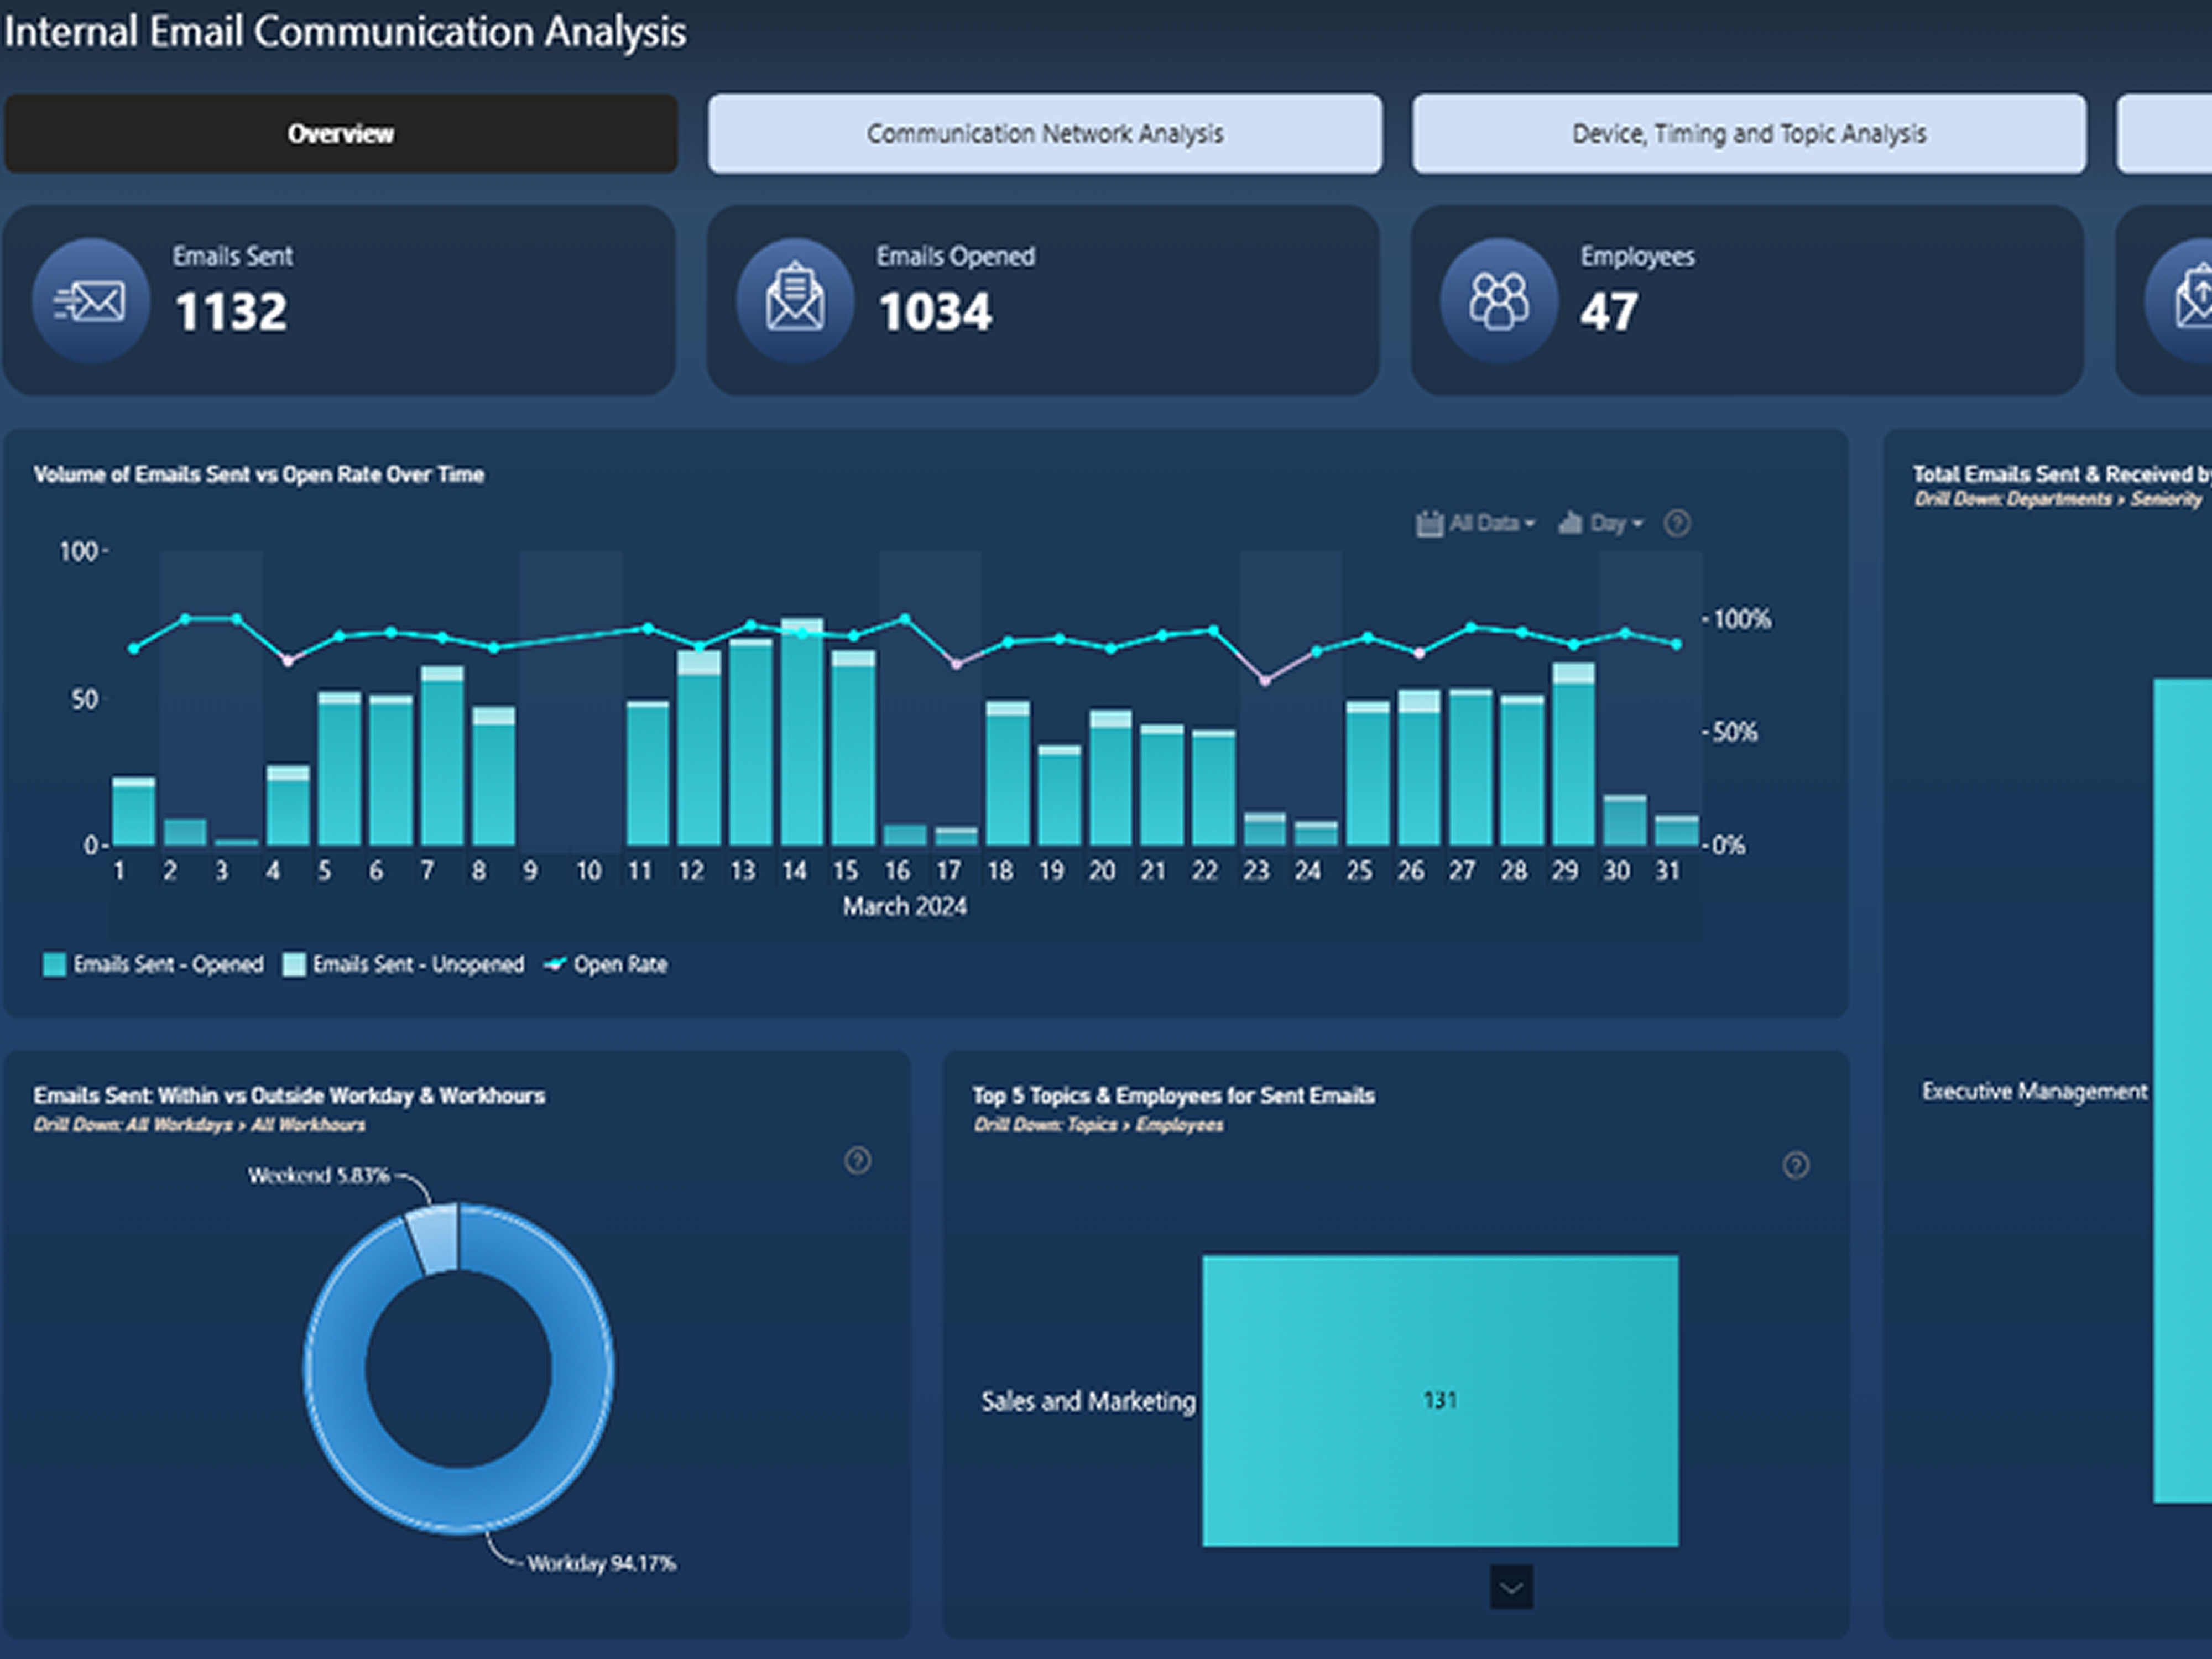The width and height of the screenshot is (2212, 1659).
Task: Switch to Device, Timing and Topic Analysis tab
Action: tap(1749, 134)
